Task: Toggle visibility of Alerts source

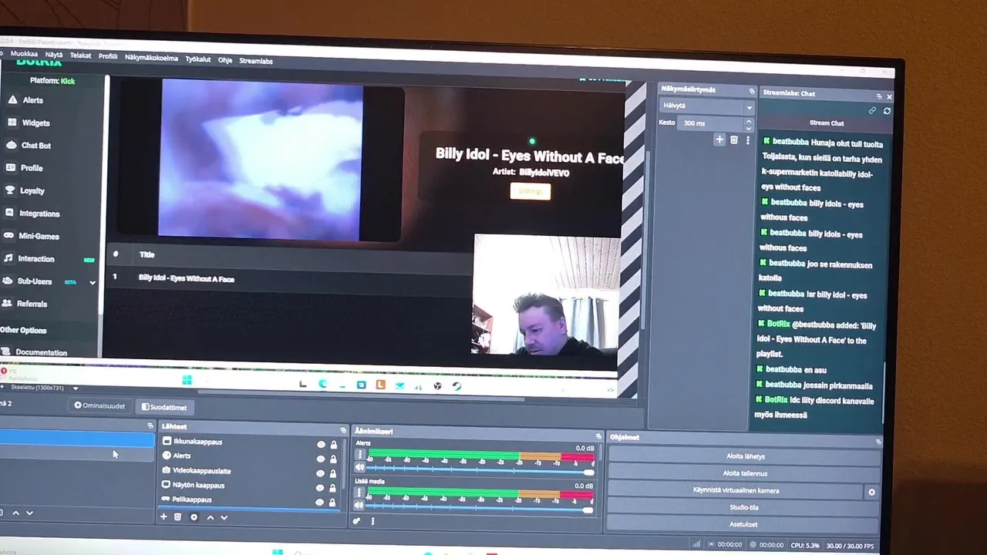Action: (x=321, y=459)
